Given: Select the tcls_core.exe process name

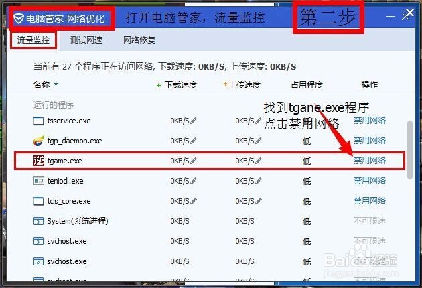Looking at the screenshot, I should 69,201.
